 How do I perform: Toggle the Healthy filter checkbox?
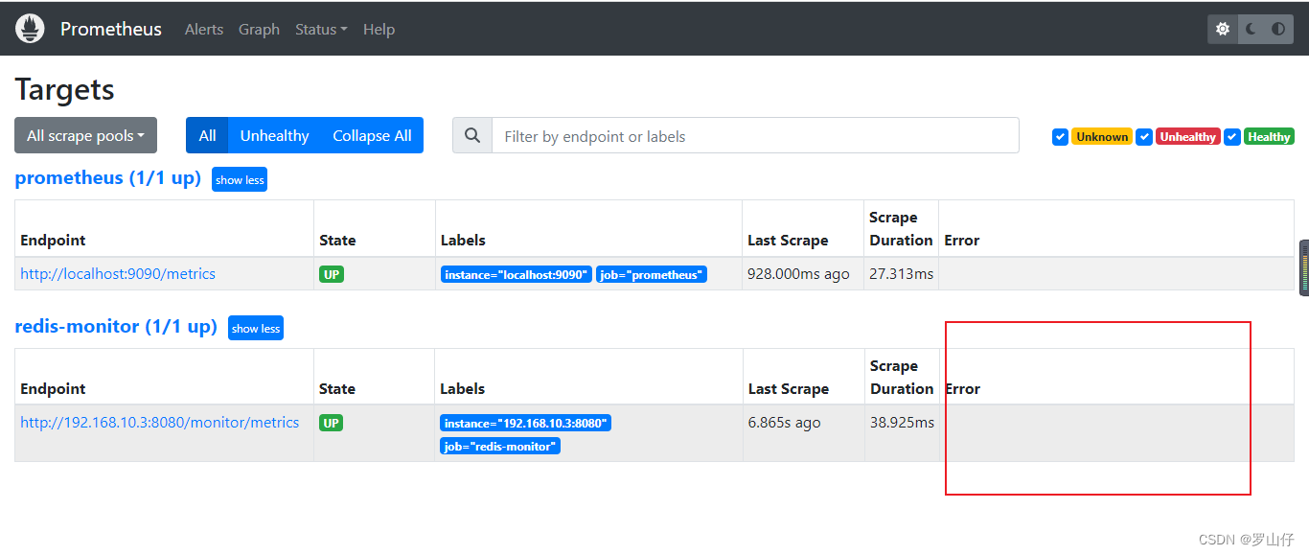(x=1231, y=136)
